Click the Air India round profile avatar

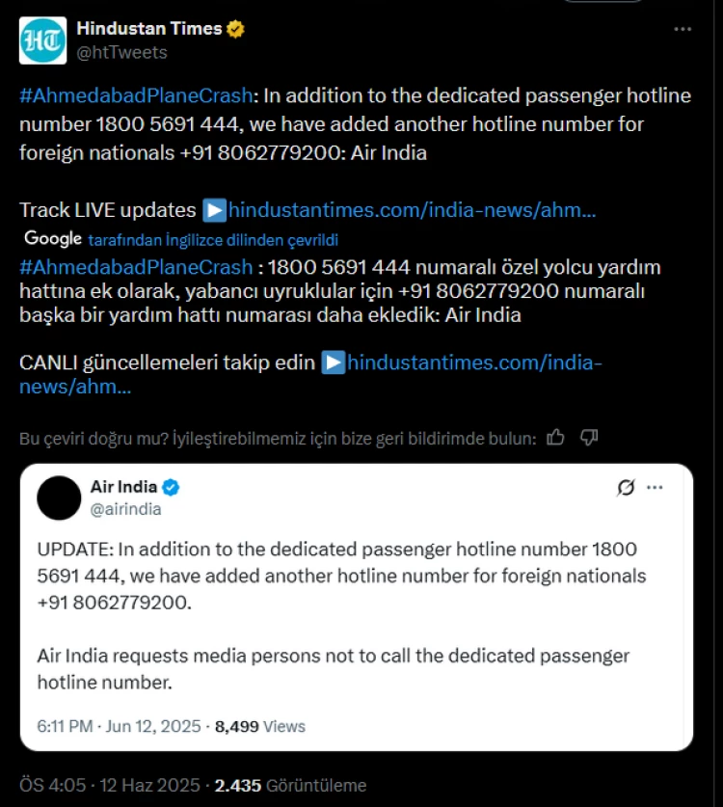point(58,498)
